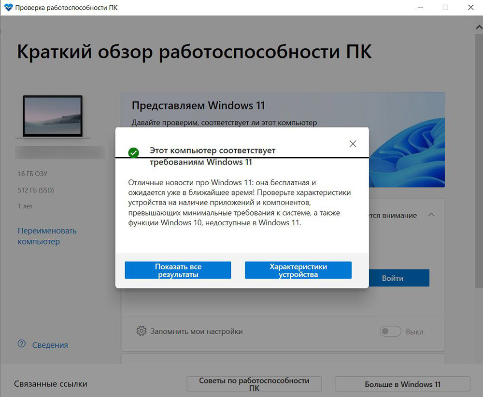Click the laptop thumbnail image
The height and width of the screenshot is (397, 483).
53,116
